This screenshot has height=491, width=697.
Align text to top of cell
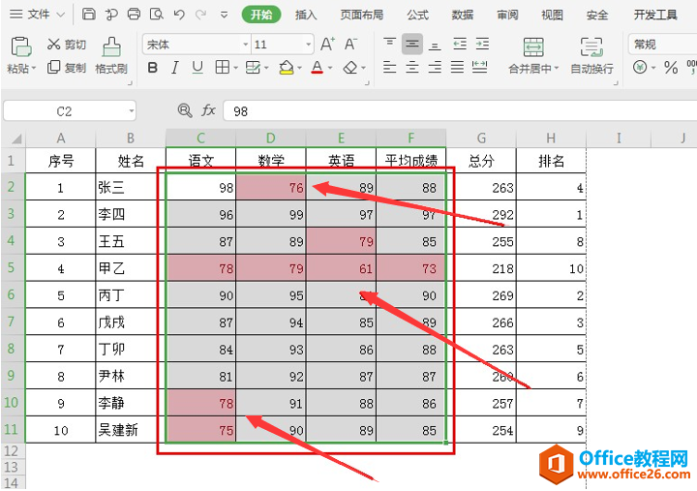pyautogui.click(x=389, y=44)
